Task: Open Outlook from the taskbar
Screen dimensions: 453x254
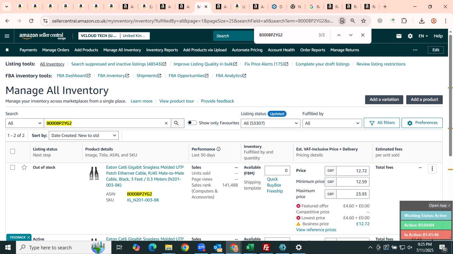Action: [x=218, y=247]
